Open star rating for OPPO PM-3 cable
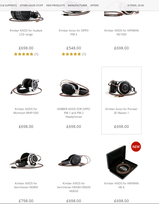 tap(71, 54)
